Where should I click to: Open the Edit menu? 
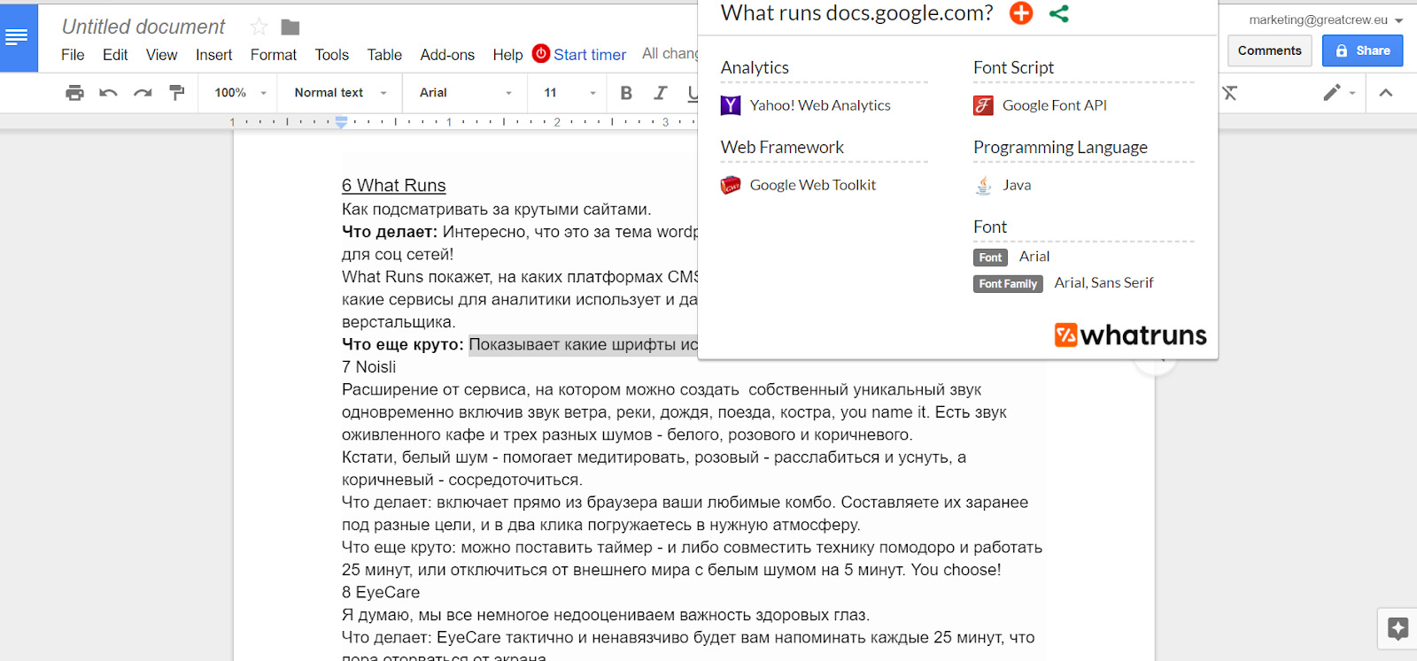click(115, 55)
